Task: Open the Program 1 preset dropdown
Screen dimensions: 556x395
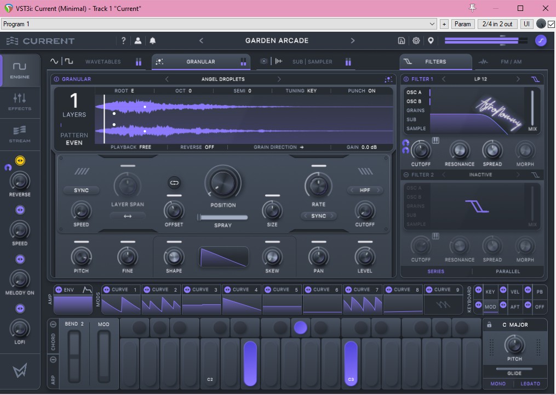Action: 219,24
